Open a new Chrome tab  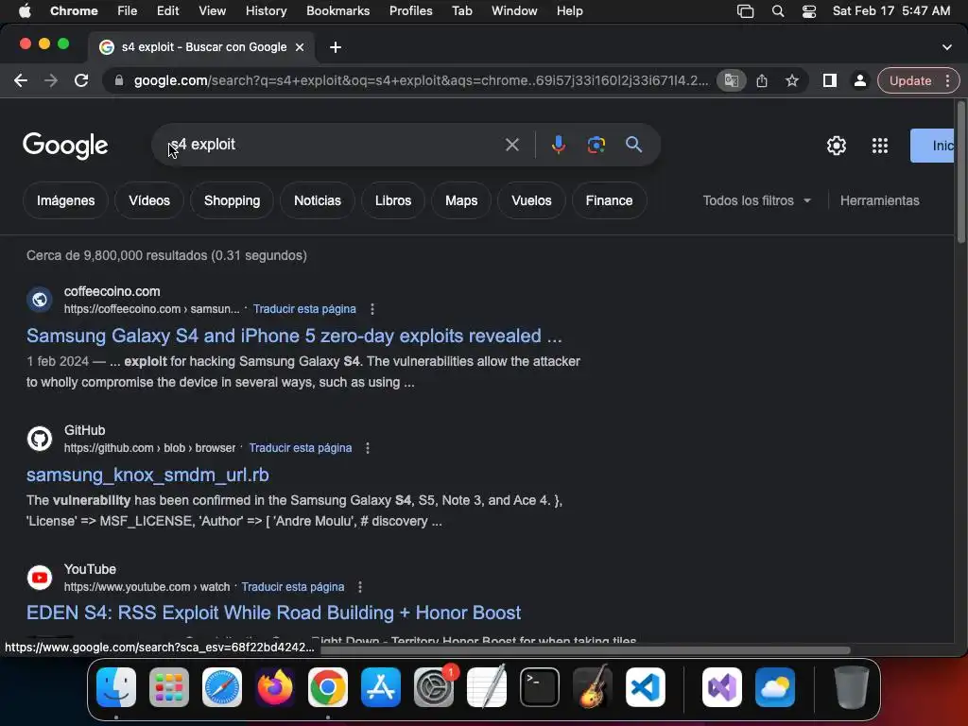coord(336,47)
